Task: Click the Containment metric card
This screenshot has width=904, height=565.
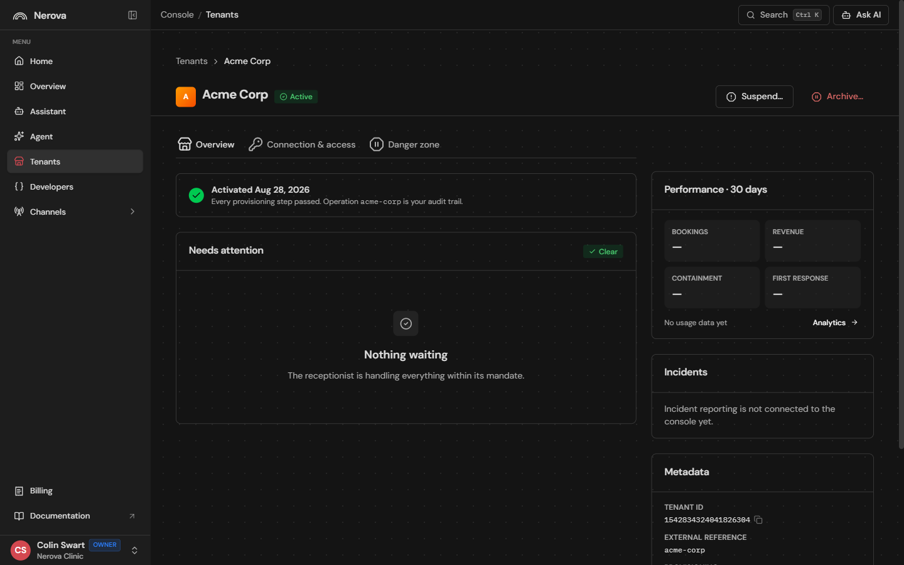Action: [x=712, y=288]
